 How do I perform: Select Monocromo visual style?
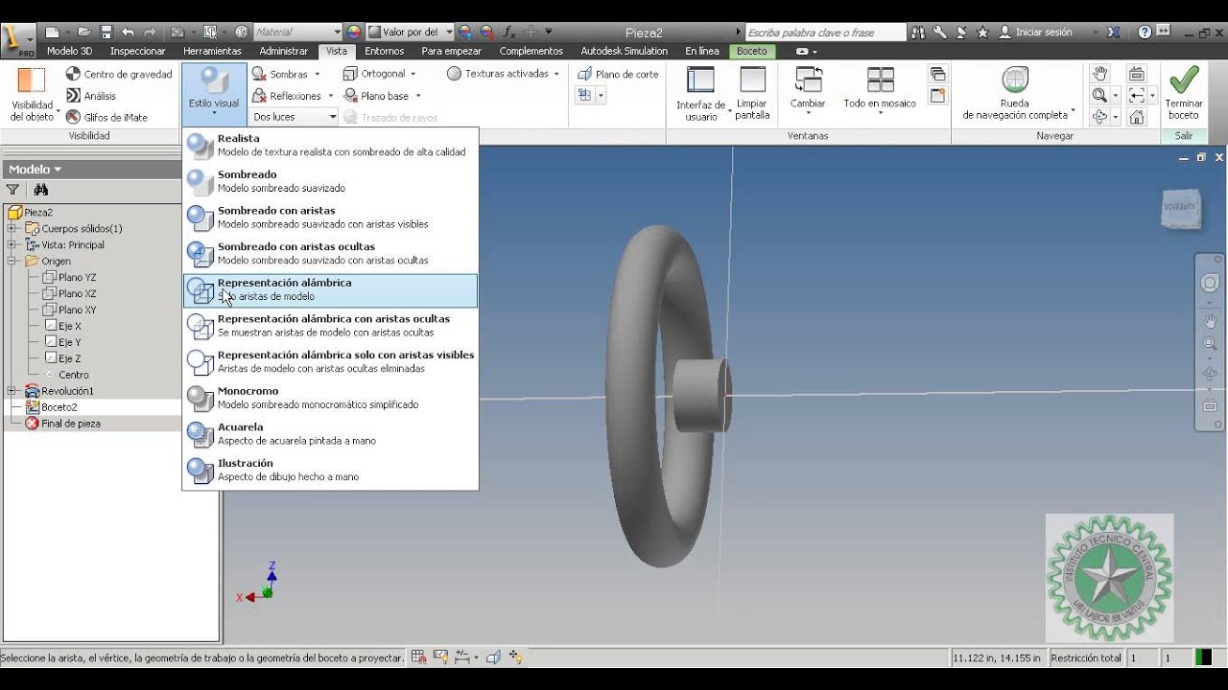(330, 398)
